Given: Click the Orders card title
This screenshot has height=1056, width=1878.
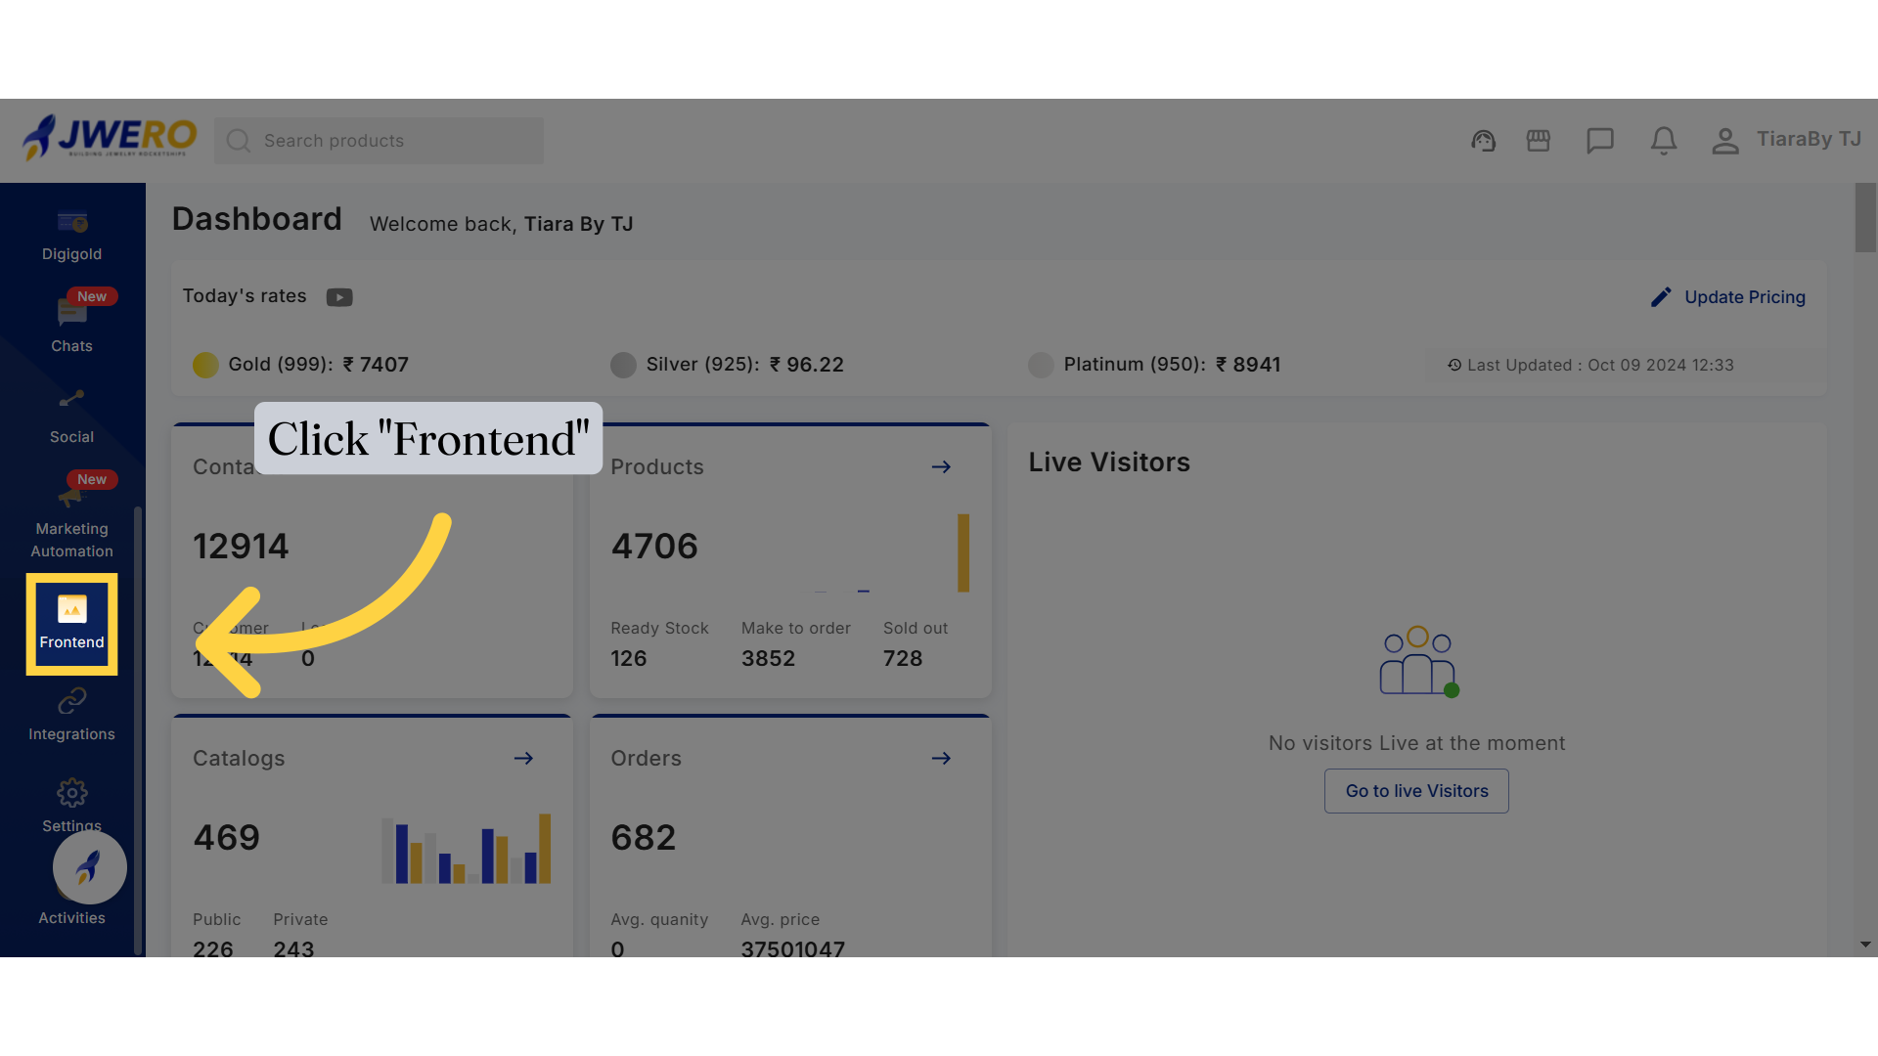Looking at the screenshot, I should (x=646, y=759).
